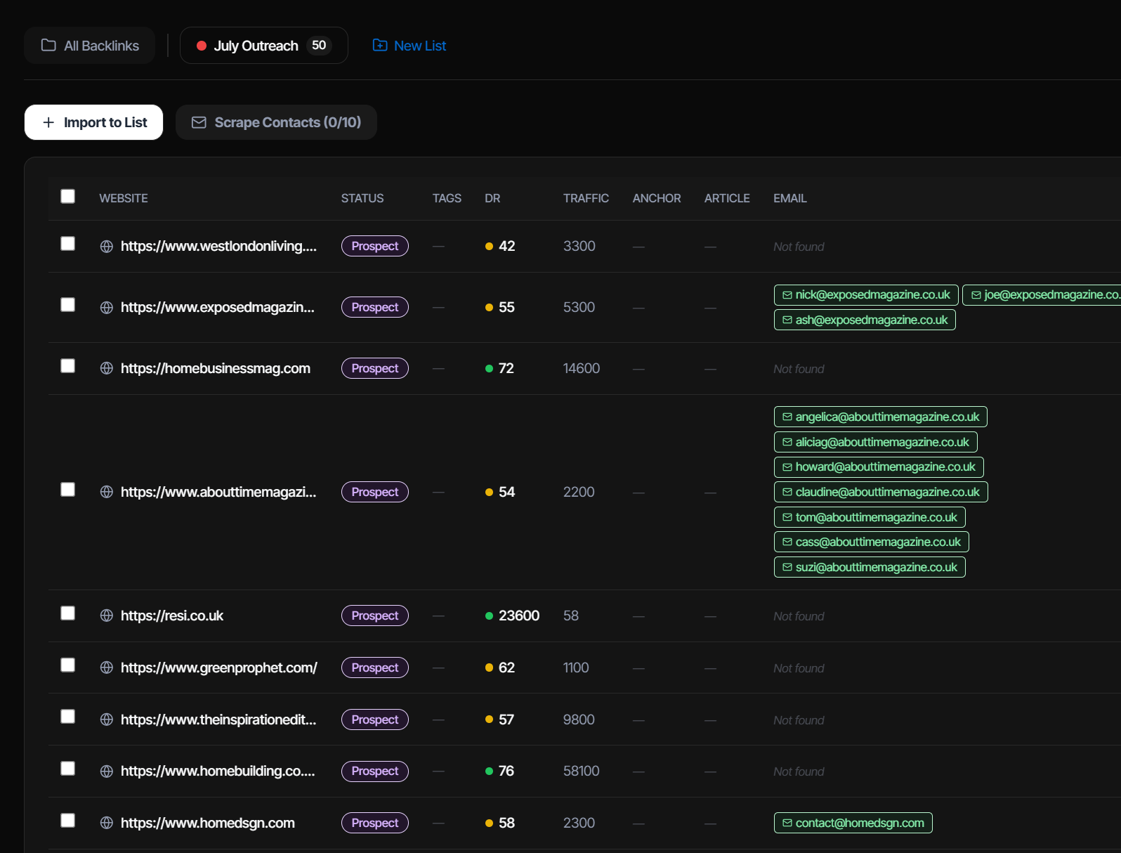
Task: Click the envelope icon on Scrape Contacts
Action: [199, 122]
